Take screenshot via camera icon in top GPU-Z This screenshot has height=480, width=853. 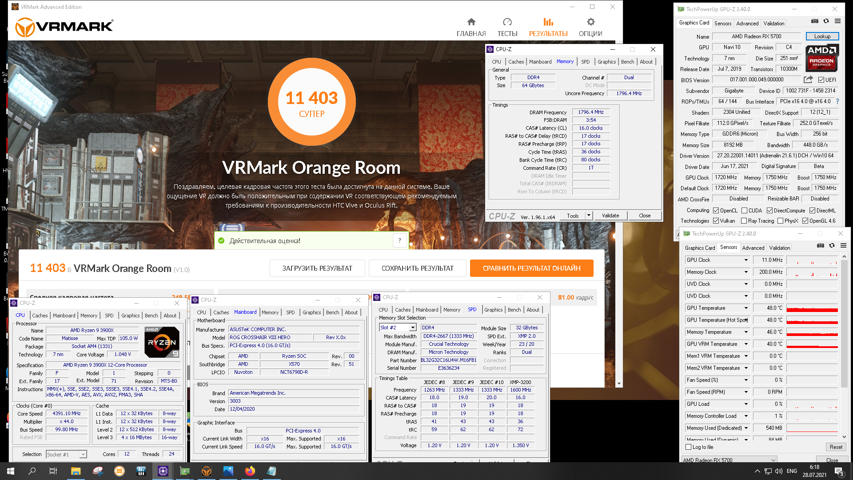click(x=815, y=21)
